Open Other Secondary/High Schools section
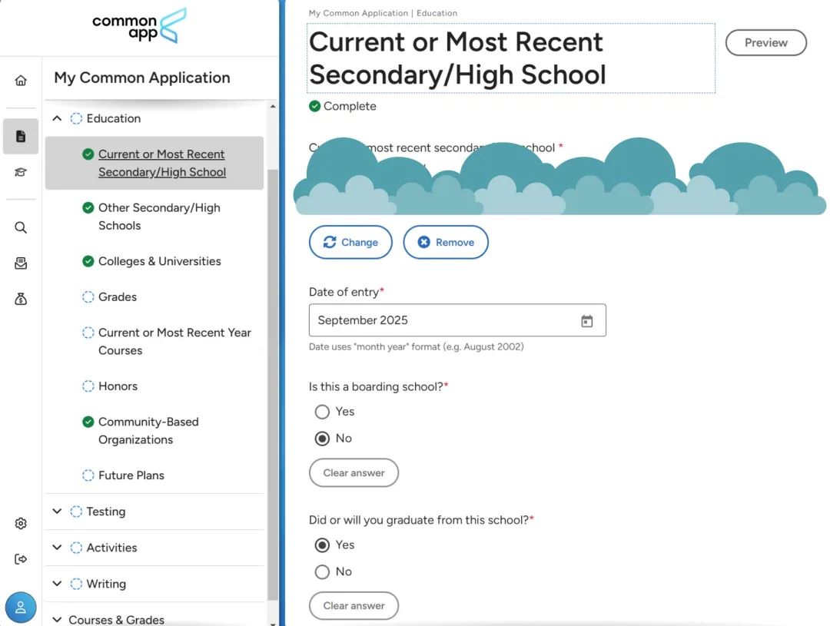830x626 pixels. pyautogui.click(x=159, y=217)
